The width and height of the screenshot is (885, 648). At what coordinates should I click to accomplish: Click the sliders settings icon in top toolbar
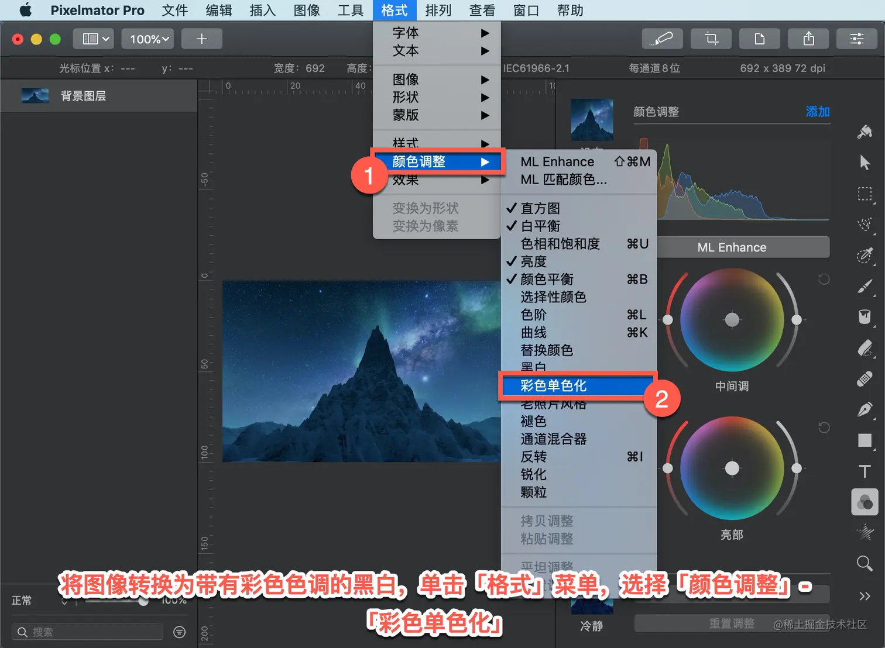pyautogui.click(x=857, y=39)
